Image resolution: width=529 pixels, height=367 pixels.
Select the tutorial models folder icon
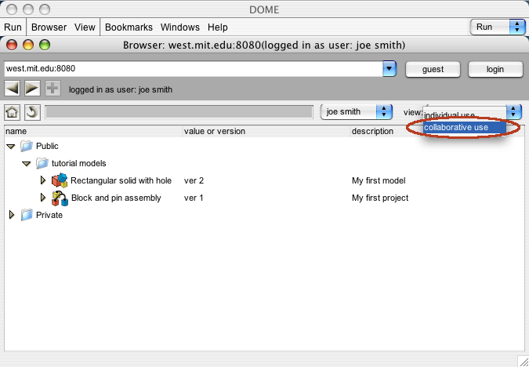pyautogui.click(x=42, y=163)
